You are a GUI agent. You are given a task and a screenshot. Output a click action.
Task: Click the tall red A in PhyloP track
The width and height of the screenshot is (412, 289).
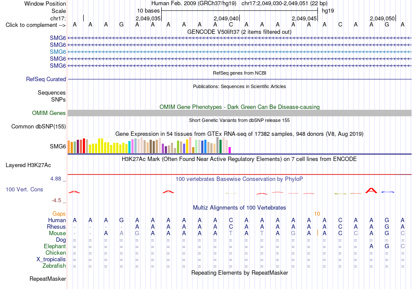(x=371, y=190)
